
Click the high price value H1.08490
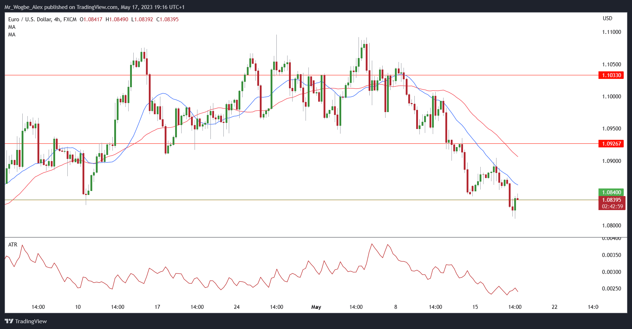point(117,19)
